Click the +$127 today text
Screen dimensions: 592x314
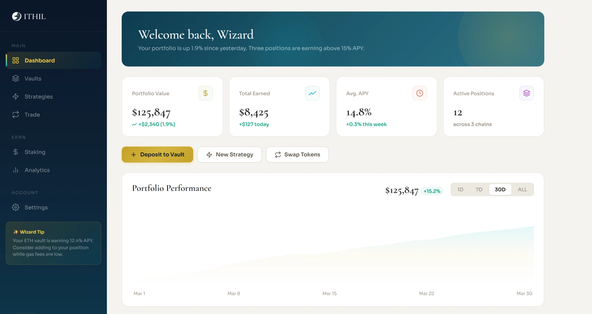tap(254, 124)
